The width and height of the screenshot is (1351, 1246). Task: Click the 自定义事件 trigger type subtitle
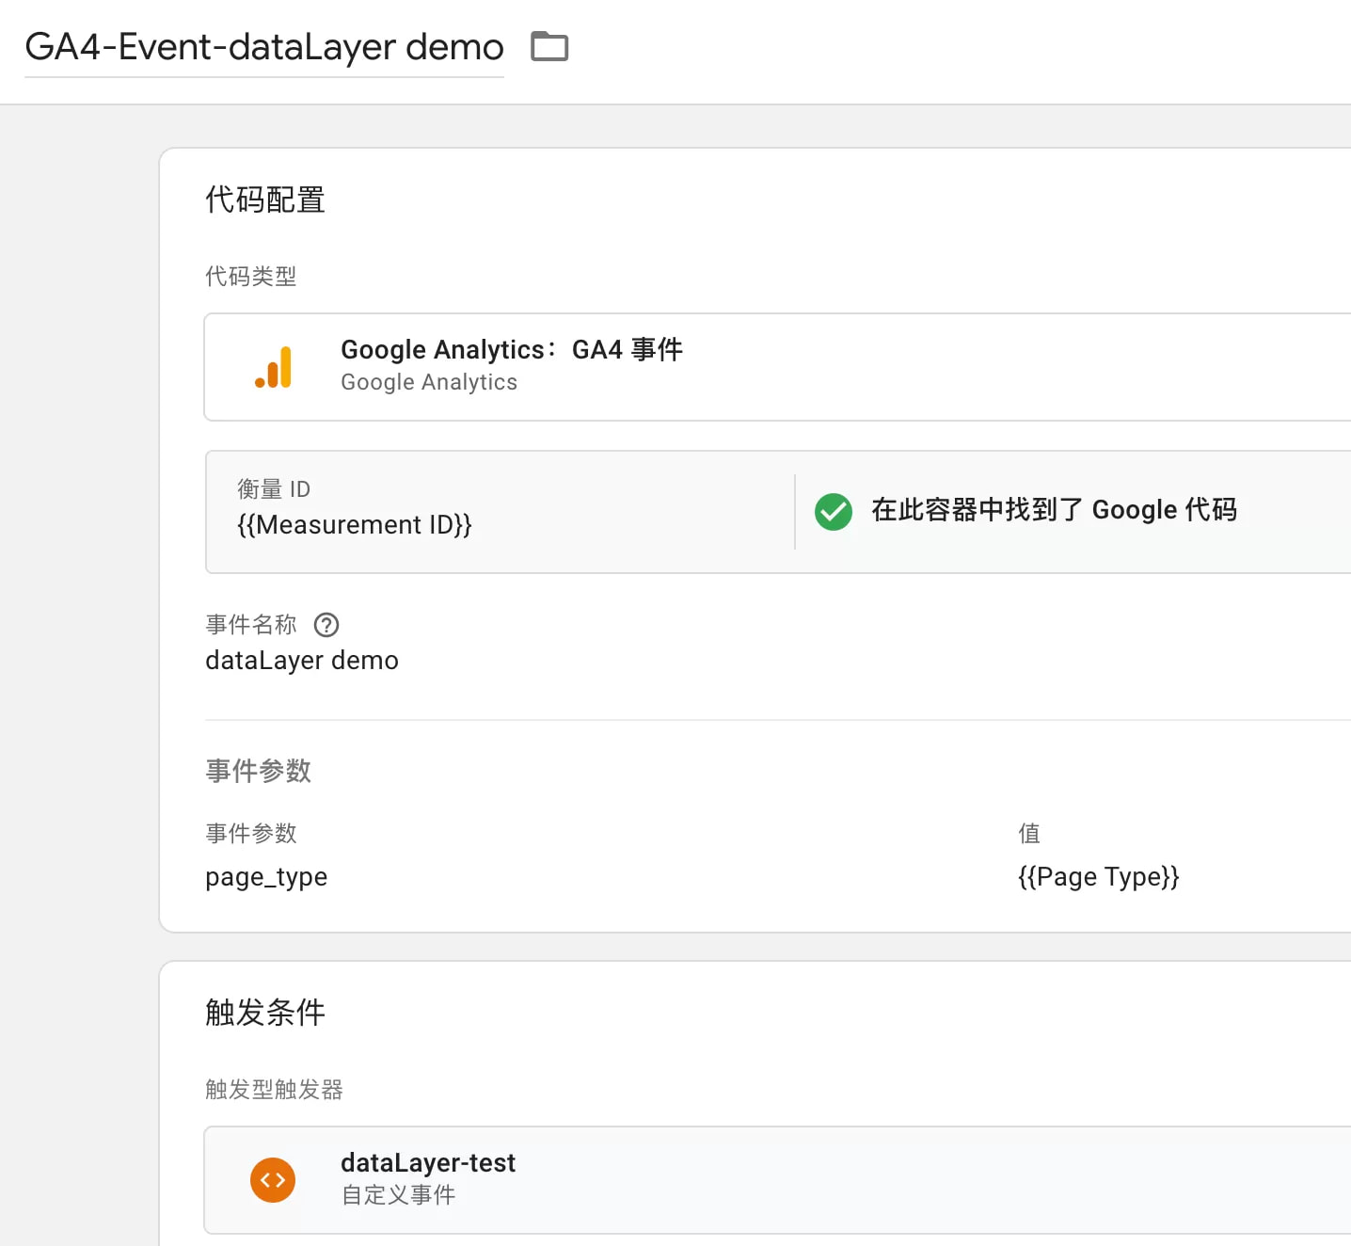pyautogui.click(x=398, y=1195)
